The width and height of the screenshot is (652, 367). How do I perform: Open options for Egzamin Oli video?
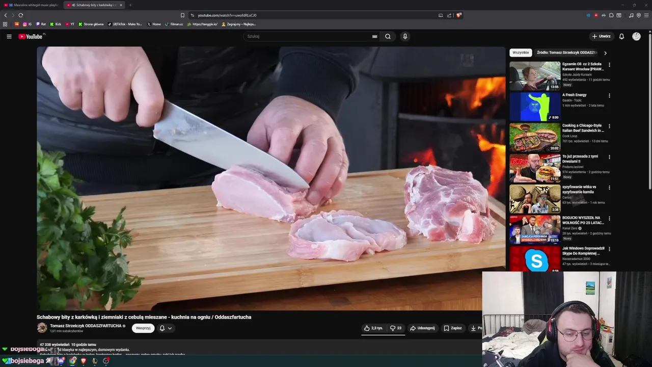609,65
